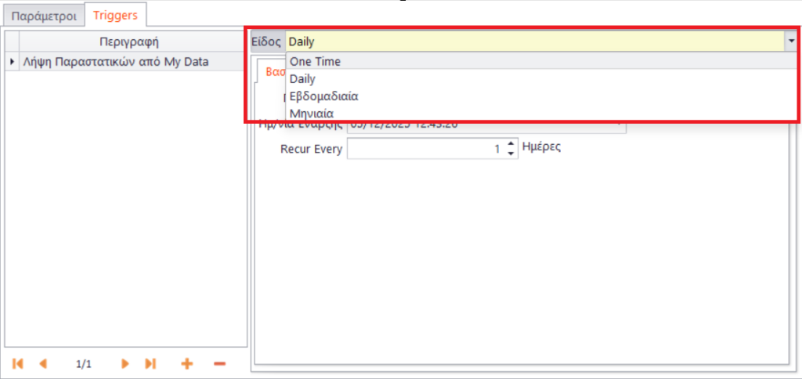
Task: Click the row indicator arrow in grid
Action: [x=12, y=61]
